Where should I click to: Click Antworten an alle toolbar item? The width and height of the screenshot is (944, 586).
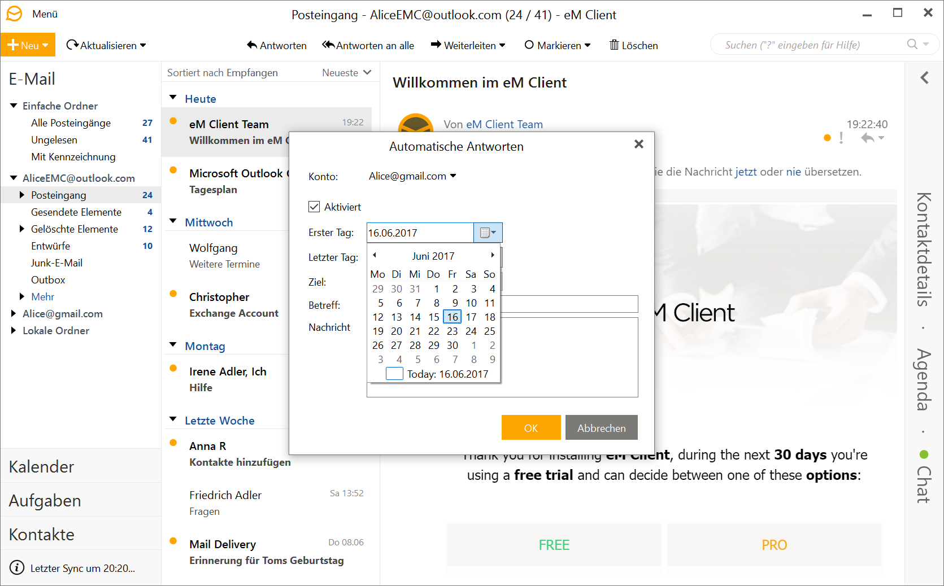pyautogui.click(x=368, y=45)
